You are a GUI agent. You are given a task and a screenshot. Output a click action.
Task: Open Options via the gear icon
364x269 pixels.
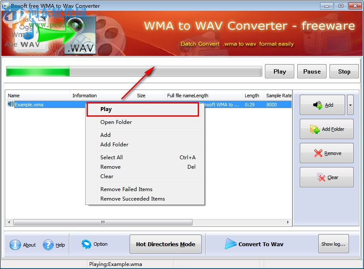[x=86, y=244]
